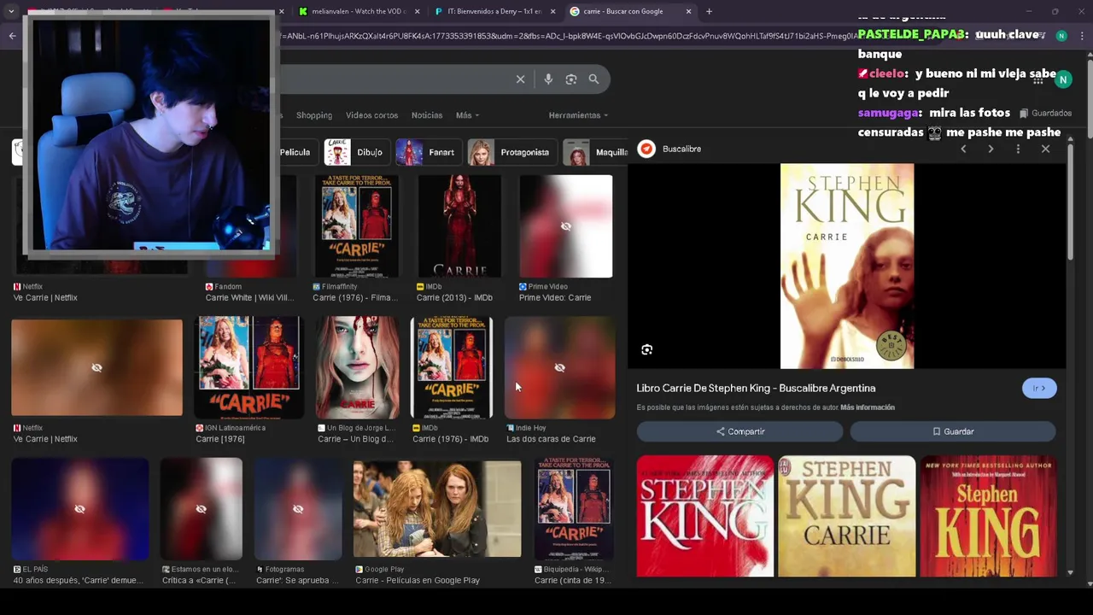Open 'Un Blog de Jorge' Carrie face thumbnail

pyautogui.click(x=358, y=367)
